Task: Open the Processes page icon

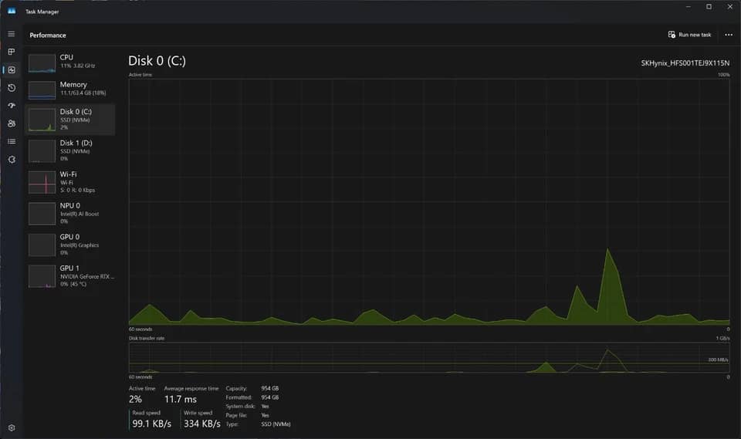Action: click(12, 52)
